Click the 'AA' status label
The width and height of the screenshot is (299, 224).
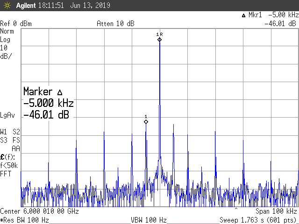coord(16,149)
